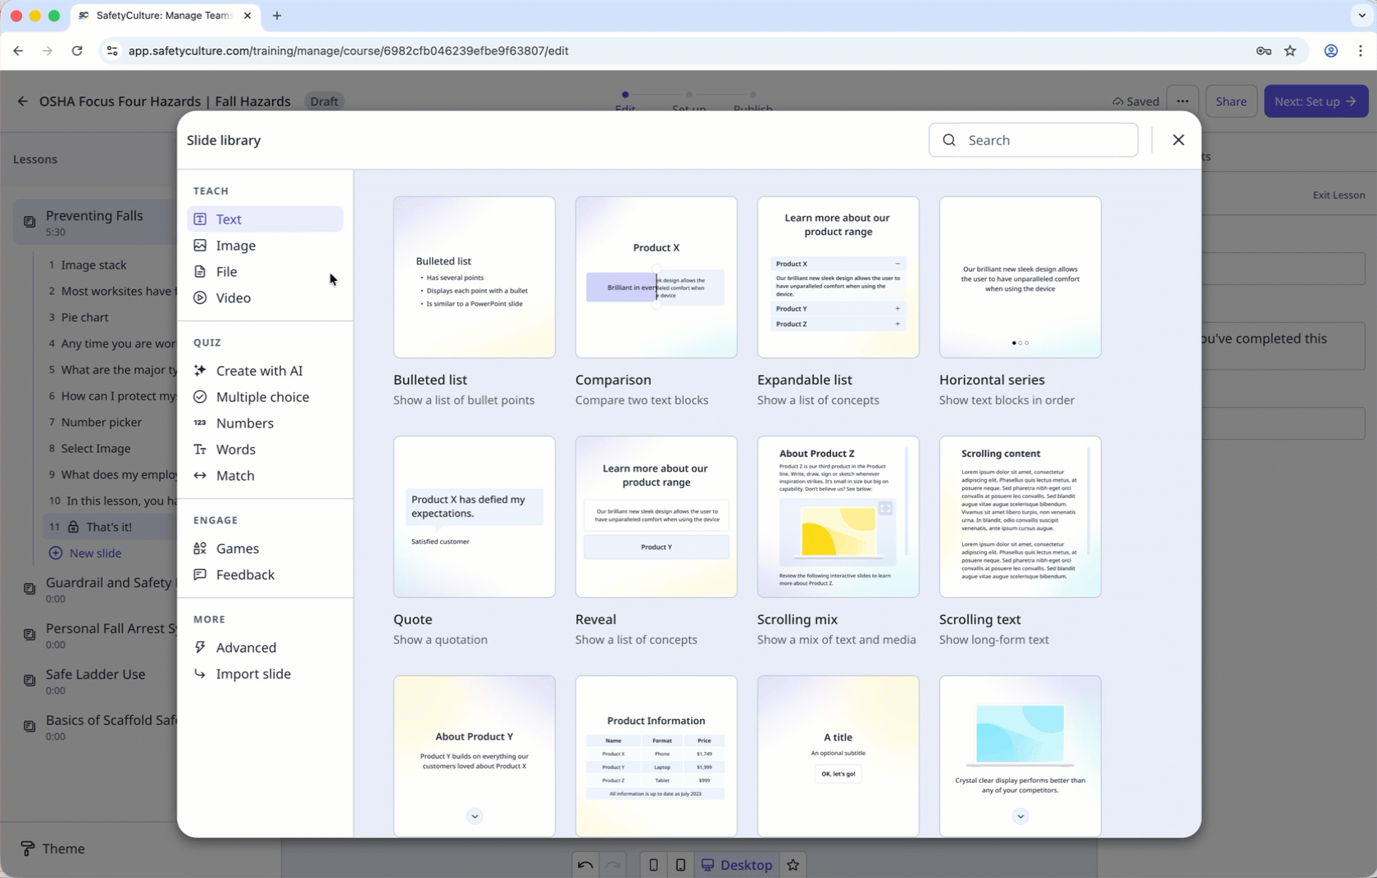Open the Advanced slide category
The height and width of the screenshot is (878, 1377).
(265, 647)
